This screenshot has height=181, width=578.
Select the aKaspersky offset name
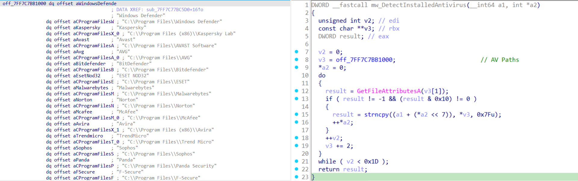[87, 28]
